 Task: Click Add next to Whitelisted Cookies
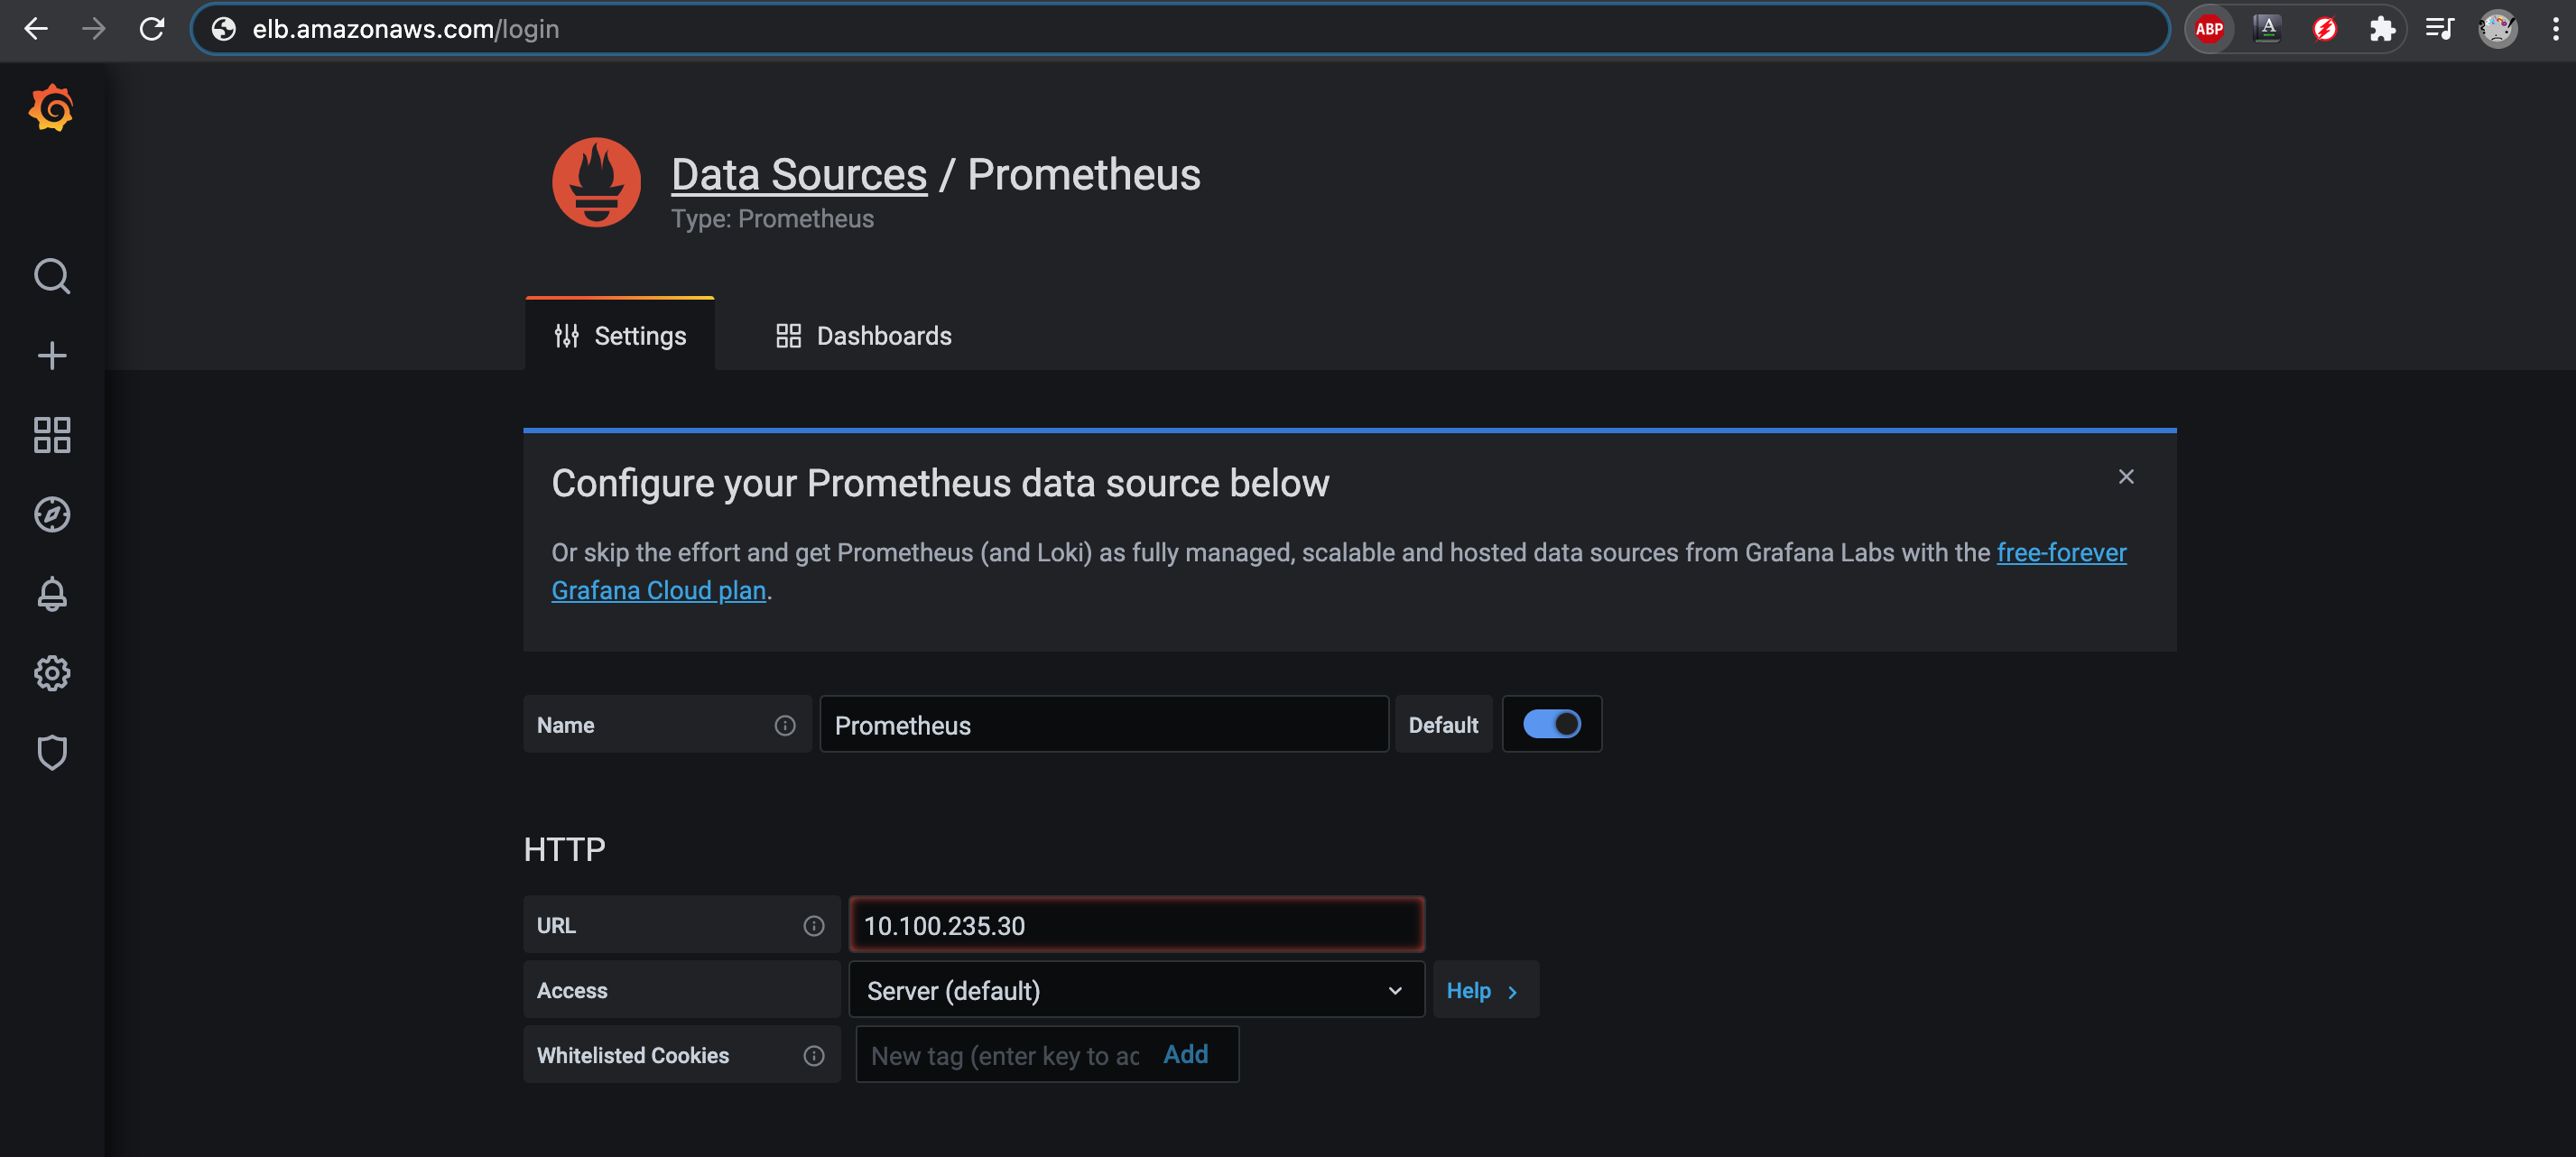coord(1185,1054)
